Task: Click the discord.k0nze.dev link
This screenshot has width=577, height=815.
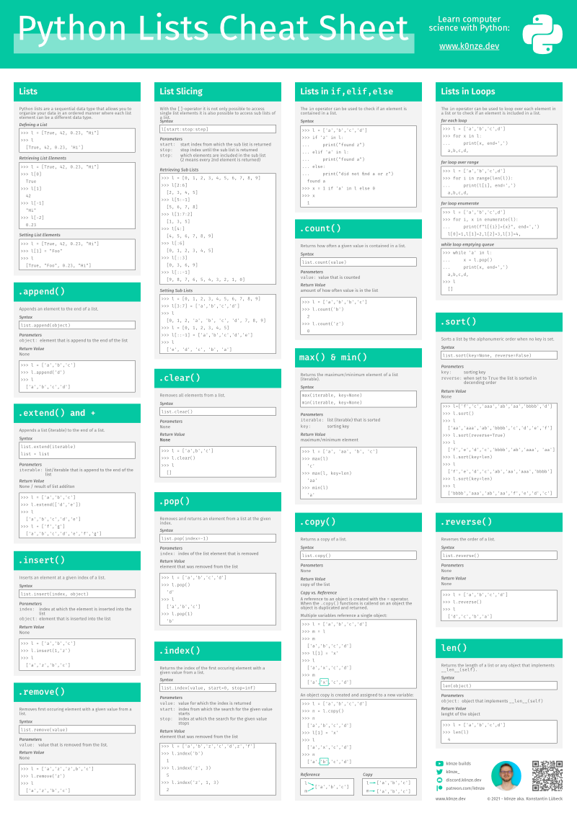Action: point(463,779)
